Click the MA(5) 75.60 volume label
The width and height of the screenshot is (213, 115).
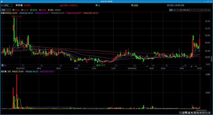pyautogui.click(x=18, y=71)
